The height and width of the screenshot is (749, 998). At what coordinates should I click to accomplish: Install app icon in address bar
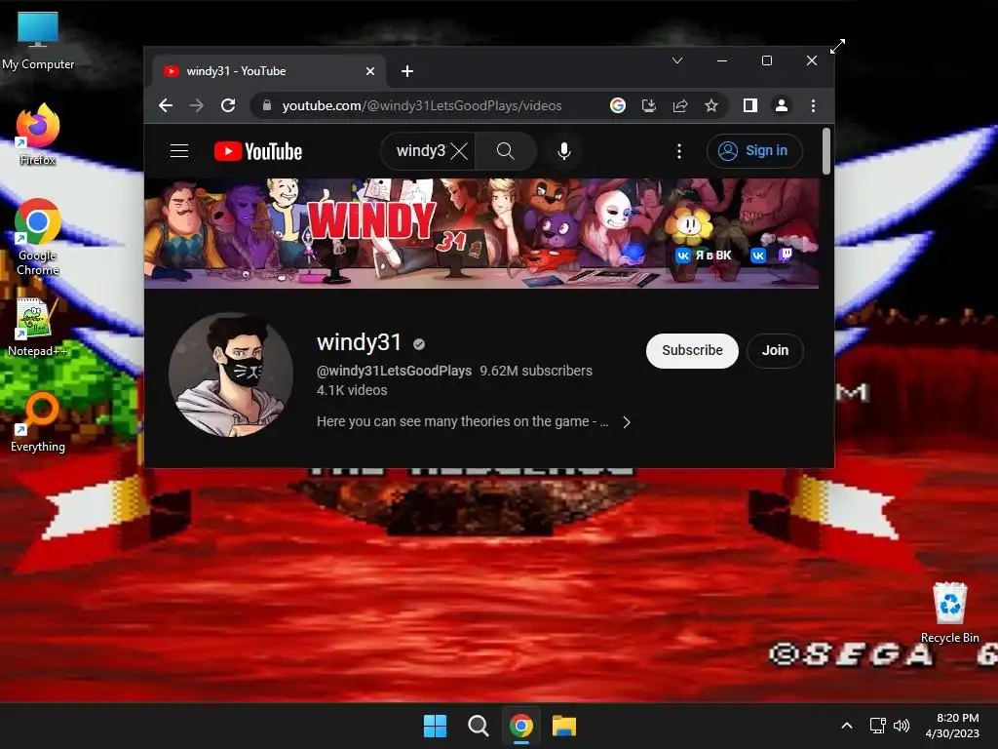point(648,105)
